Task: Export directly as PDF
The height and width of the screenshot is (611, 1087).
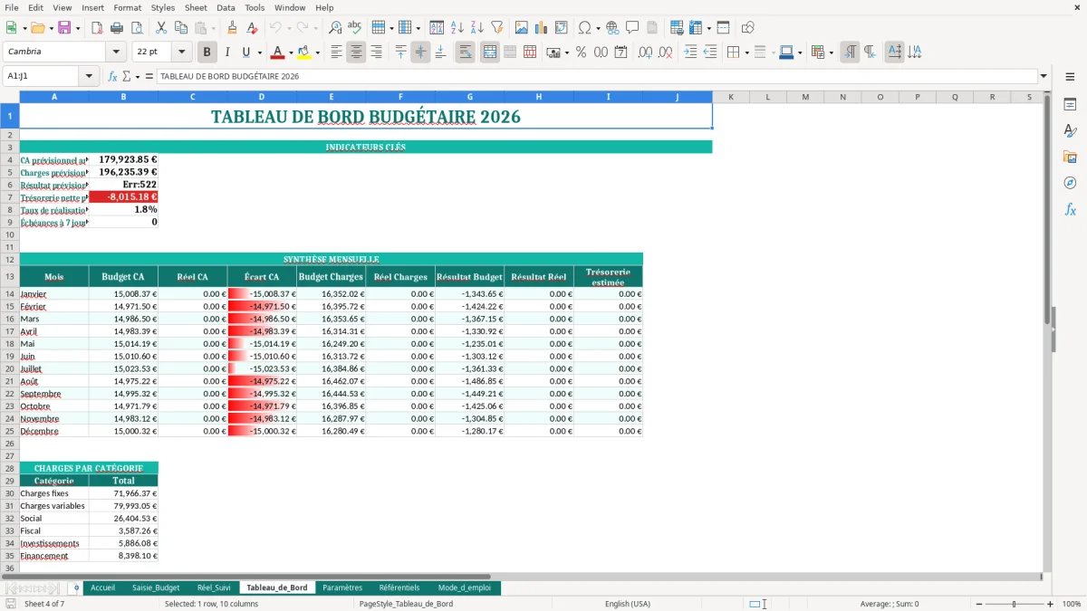Action: [x=97, y=28]
